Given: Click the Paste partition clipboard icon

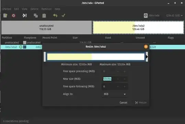Looking at the screenshot, I should coord(44,15).
